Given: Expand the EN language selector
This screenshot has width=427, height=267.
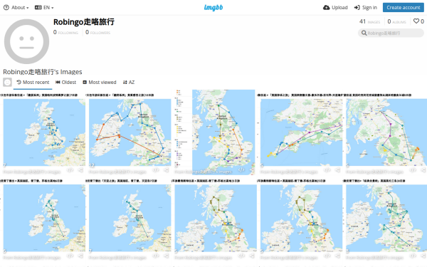Looking at the screenshot, I should 44,8.
